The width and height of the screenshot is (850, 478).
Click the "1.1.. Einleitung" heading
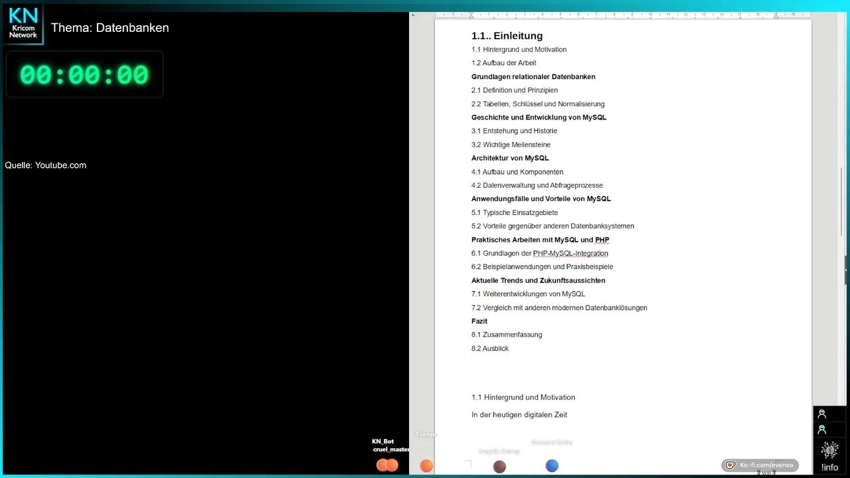pyautogui.click(x=507, y=36)
